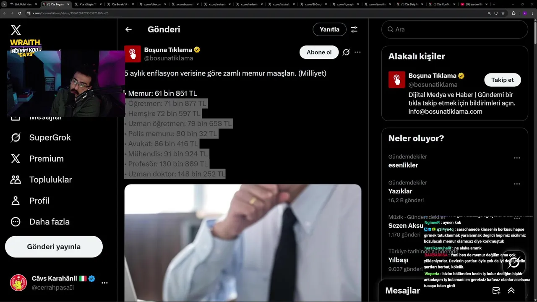
Task: Open Boşuna Tıklama avatar in the post
Action: [x=133, y=54]
